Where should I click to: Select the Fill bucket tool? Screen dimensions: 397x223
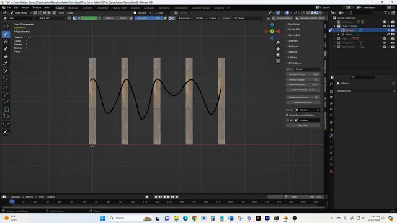(6, 42)
